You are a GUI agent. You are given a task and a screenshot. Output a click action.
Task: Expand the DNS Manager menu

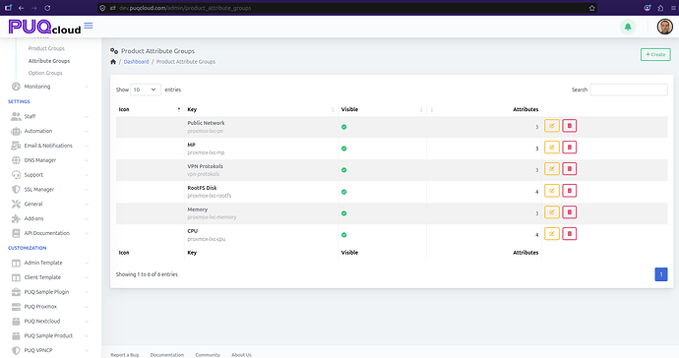(50, 160)
